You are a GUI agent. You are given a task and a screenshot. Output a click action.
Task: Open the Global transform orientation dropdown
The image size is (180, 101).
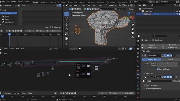pyautogui.click(x=111, y=5)
